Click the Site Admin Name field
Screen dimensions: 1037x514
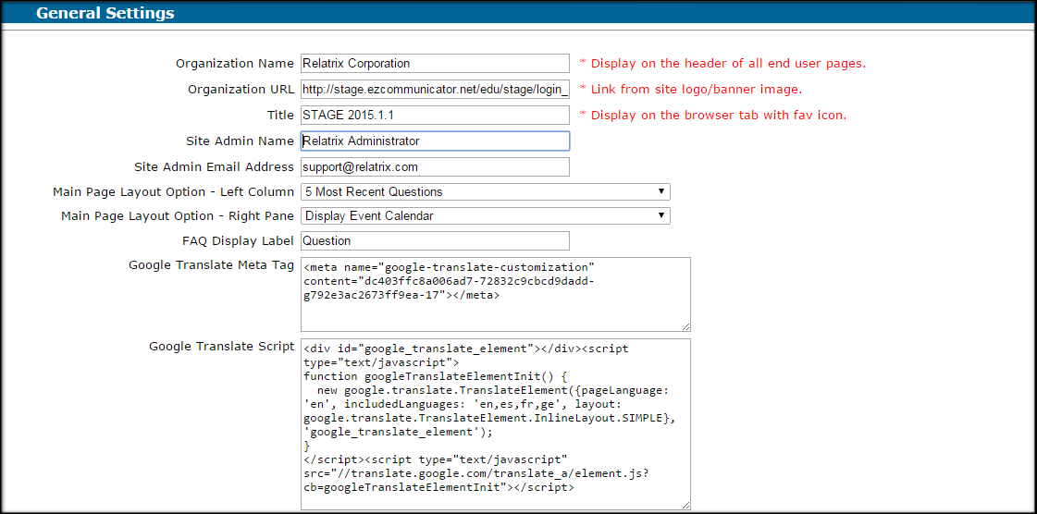435,141
